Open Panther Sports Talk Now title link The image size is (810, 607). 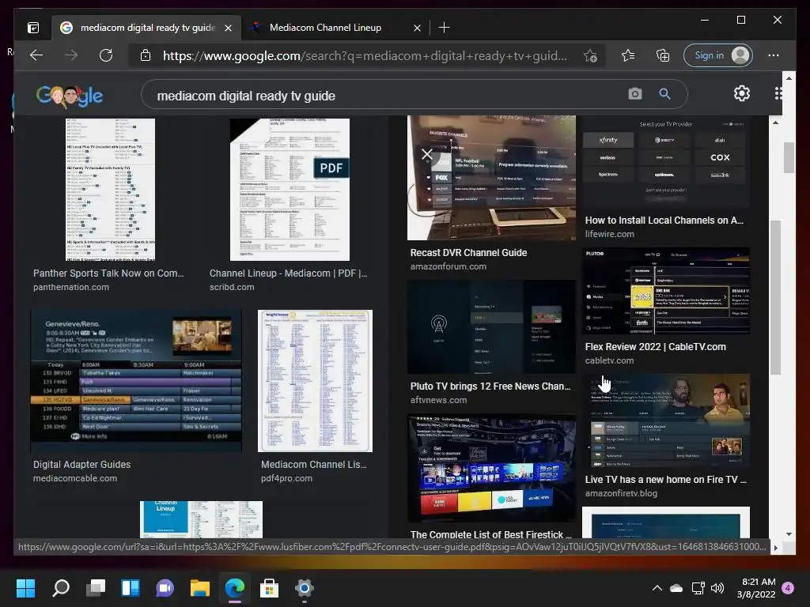point(108,273)
